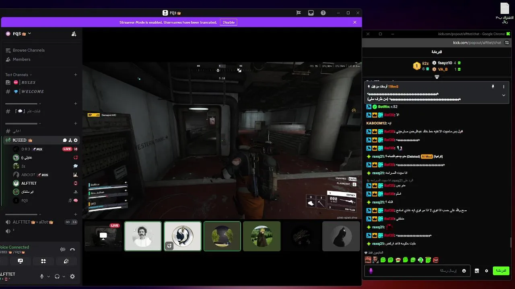Dismiss the Streamer Mode banner

pos(355,22)
